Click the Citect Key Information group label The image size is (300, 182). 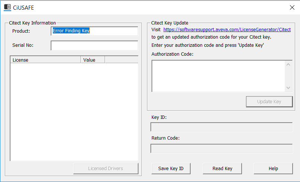tap(32, 23)
